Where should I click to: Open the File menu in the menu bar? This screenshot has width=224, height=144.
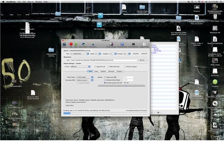(19, 2)
